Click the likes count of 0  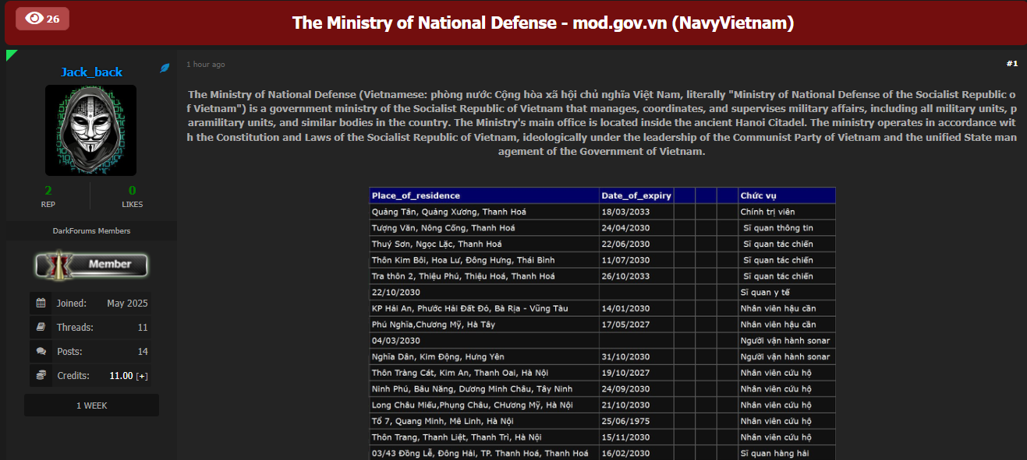[x=132, y=191]
